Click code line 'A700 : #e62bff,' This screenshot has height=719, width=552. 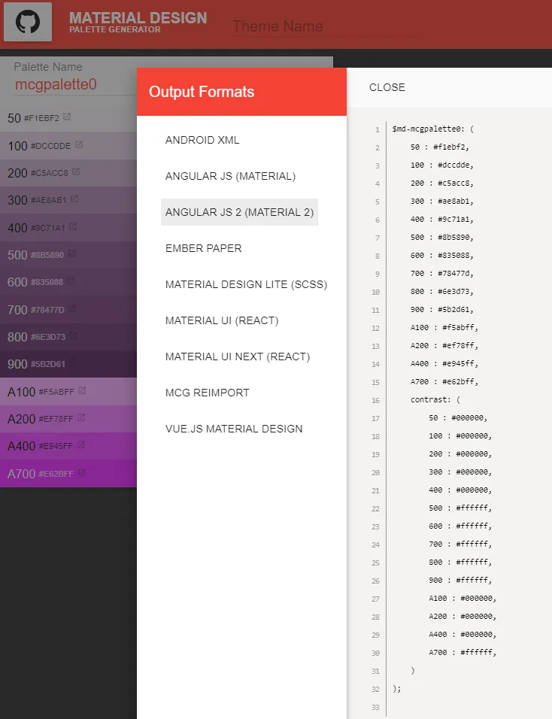click(444, 381)
